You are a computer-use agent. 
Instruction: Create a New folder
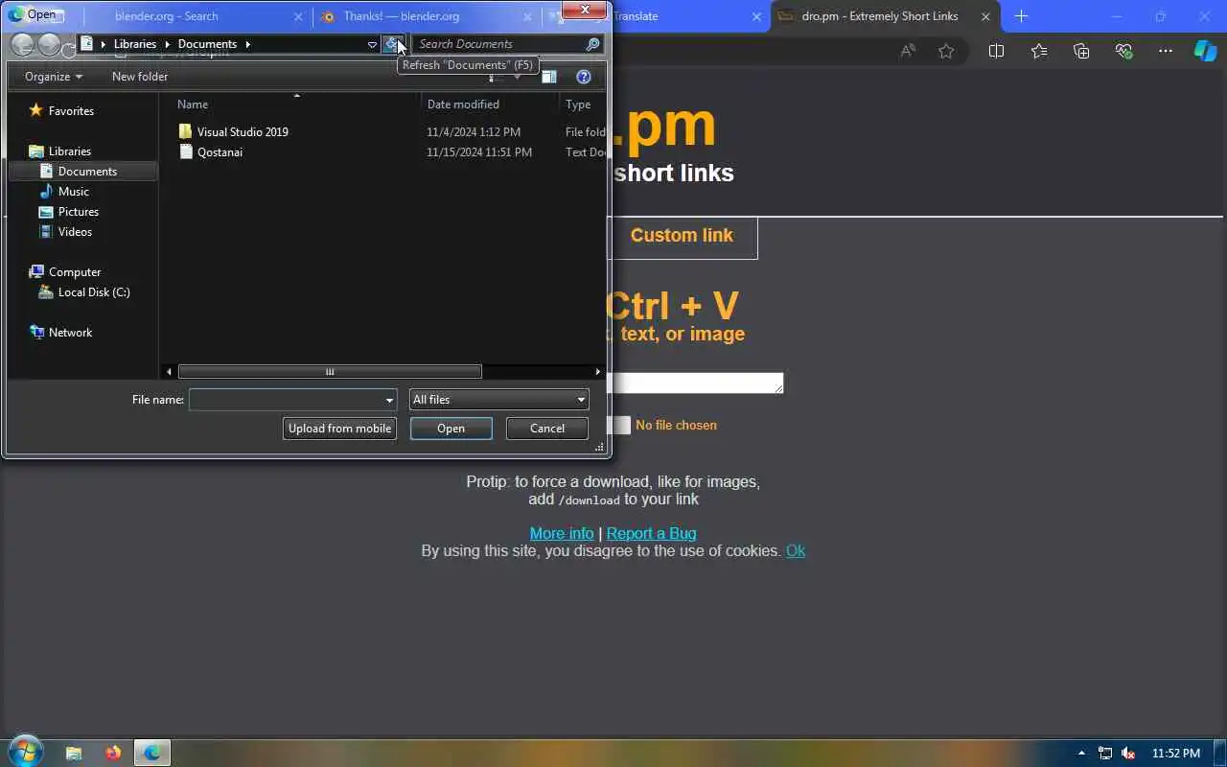[140, 77]
